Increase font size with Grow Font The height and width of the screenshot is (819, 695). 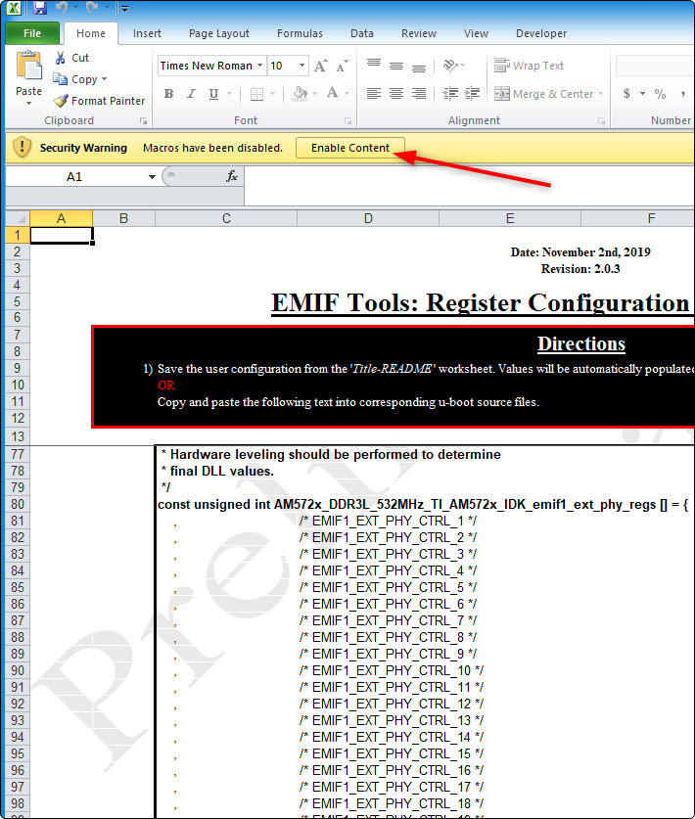click(x=320, y=66)
